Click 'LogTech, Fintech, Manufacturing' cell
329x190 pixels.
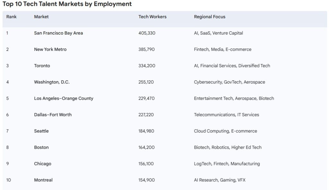227,164
